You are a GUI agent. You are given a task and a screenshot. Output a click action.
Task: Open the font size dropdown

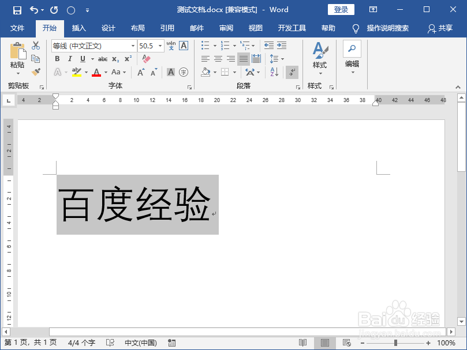pos(160,46)
